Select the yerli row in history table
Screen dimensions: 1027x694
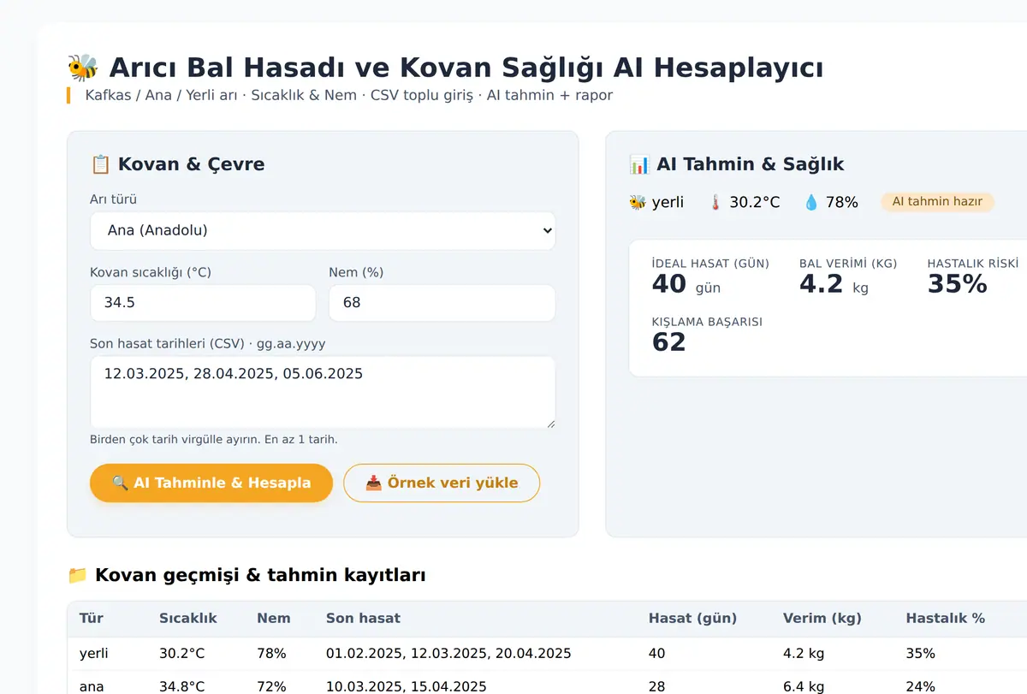[547, 654]
